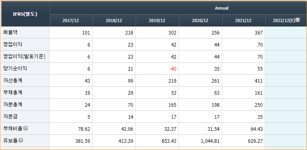307x150 pixels.
Task: Select the 2019/12 column header
Action: tap(157, 20)
